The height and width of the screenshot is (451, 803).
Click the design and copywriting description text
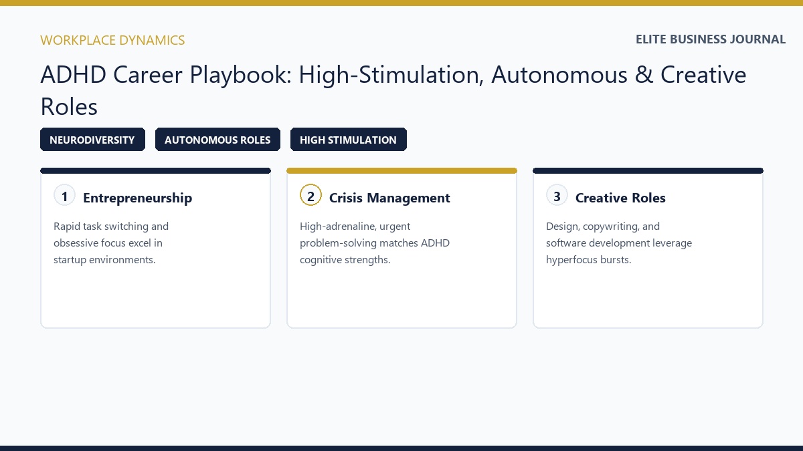coord(619,243)
